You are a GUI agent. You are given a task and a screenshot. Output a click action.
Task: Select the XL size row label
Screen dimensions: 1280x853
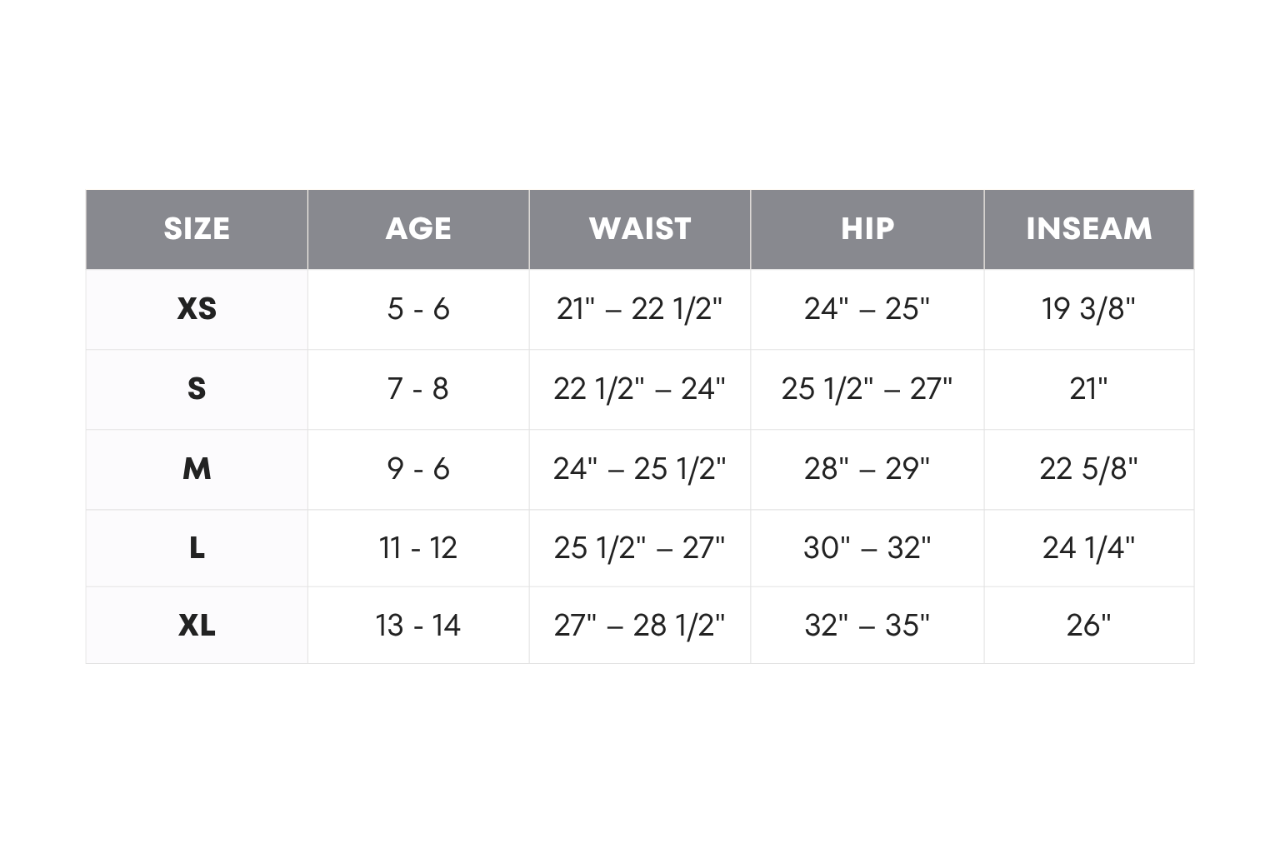[197, 625]
